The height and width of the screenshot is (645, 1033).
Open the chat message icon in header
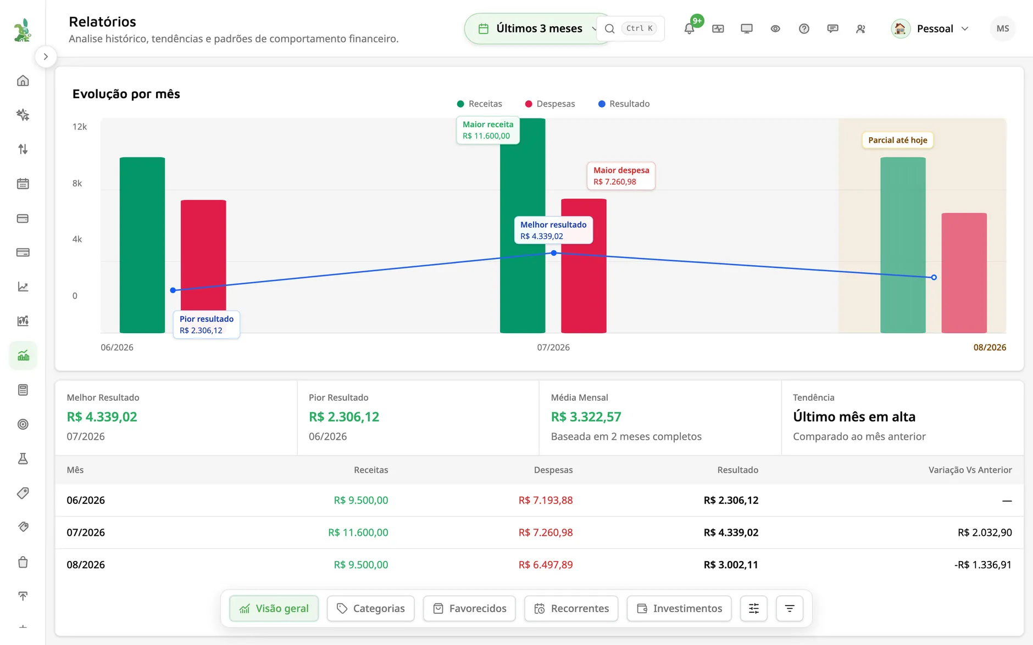click(x=832, y=29)
